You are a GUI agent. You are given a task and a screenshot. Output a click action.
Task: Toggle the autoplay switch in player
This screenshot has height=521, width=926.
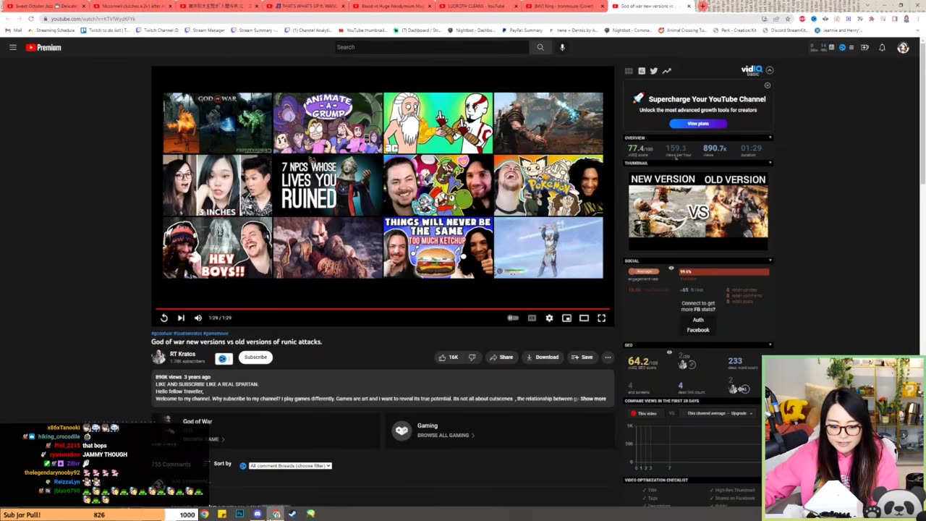[513, 318]
